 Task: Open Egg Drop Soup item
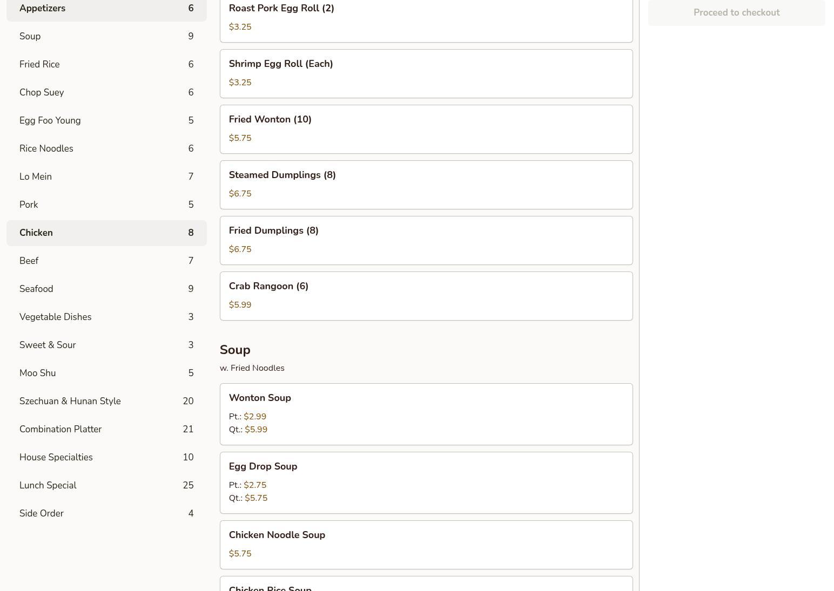(x=426, y=483)
